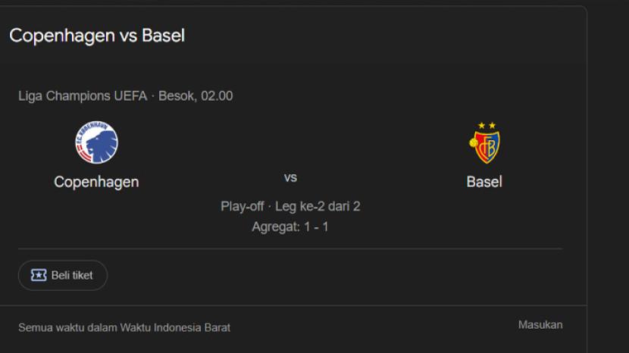Screen dimensions: 629x353
Task: Click the "Leg ke-2 dari 2" text
Action: pyautogui.click(x=318, y=206)
